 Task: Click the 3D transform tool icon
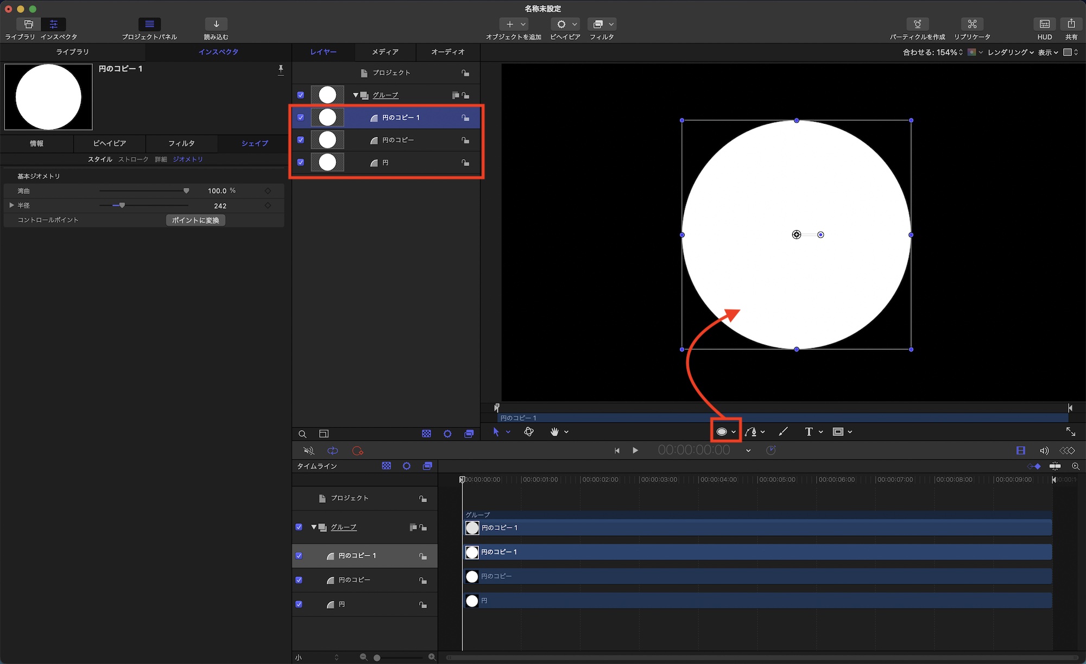pos(529,432)
